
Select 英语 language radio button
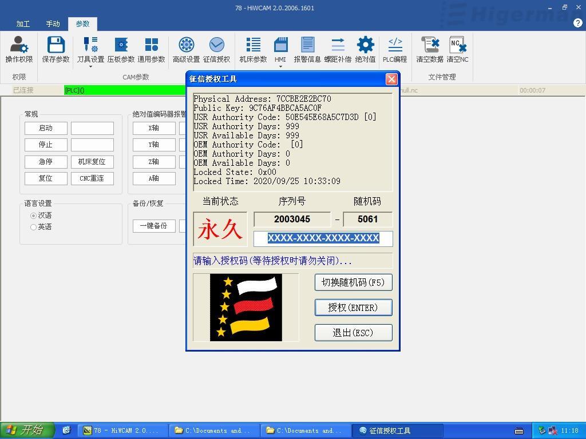click(33, 227)
